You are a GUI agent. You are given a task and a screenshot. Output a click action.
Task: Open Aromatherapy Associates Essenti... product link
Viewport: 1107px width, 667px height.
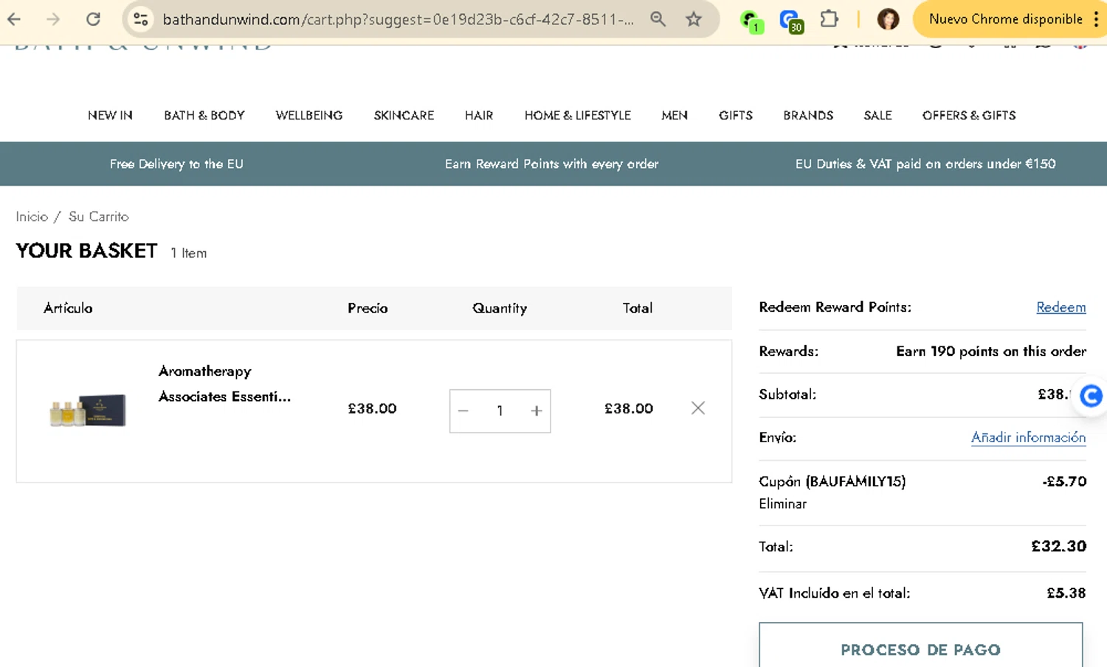click(x=224, y=383)
